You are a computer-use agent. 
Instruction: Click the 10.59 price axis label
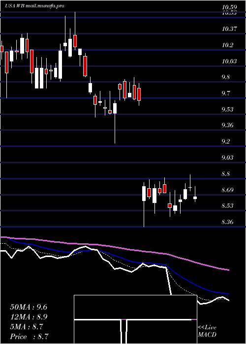229,8
